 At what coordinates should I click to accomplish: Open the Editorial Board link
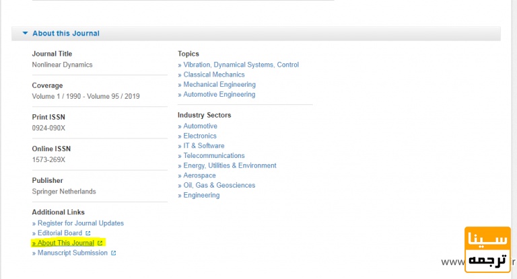pyautogui.click(x=59, y=233)
